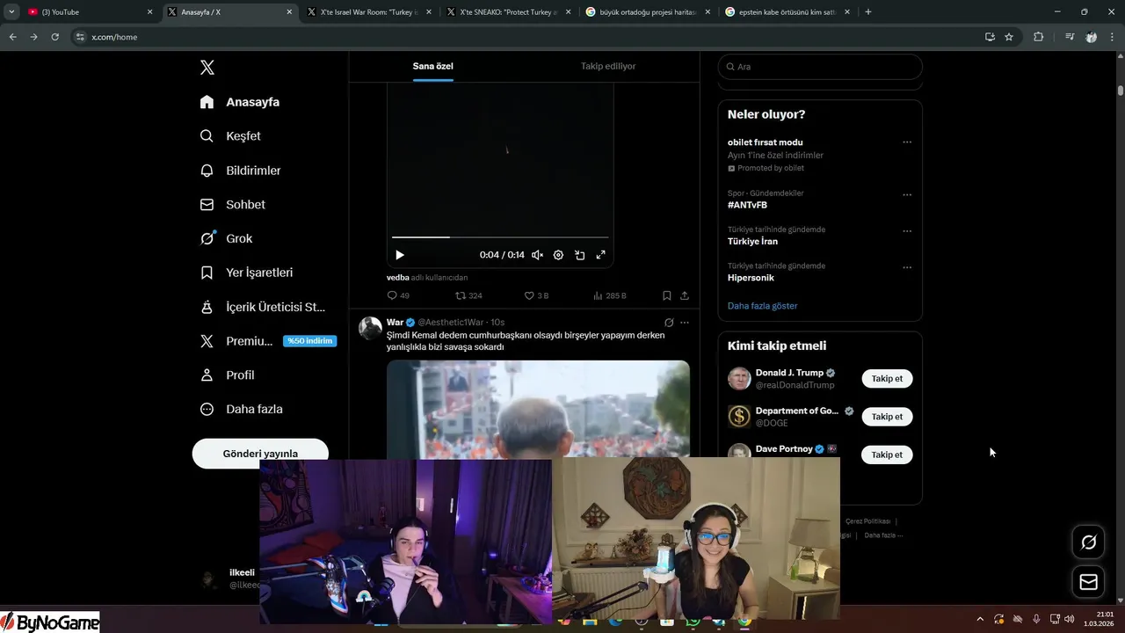Open options for Türkiye İran trend

click(x=907, y=231)
